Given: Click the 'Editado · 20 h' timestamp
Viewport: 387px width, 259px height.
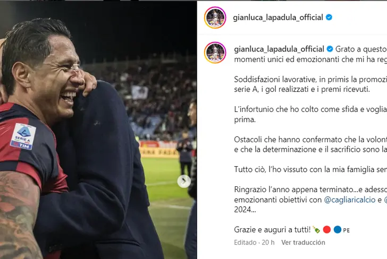Looking at the screenshot, I should click(x=254, y=243).
